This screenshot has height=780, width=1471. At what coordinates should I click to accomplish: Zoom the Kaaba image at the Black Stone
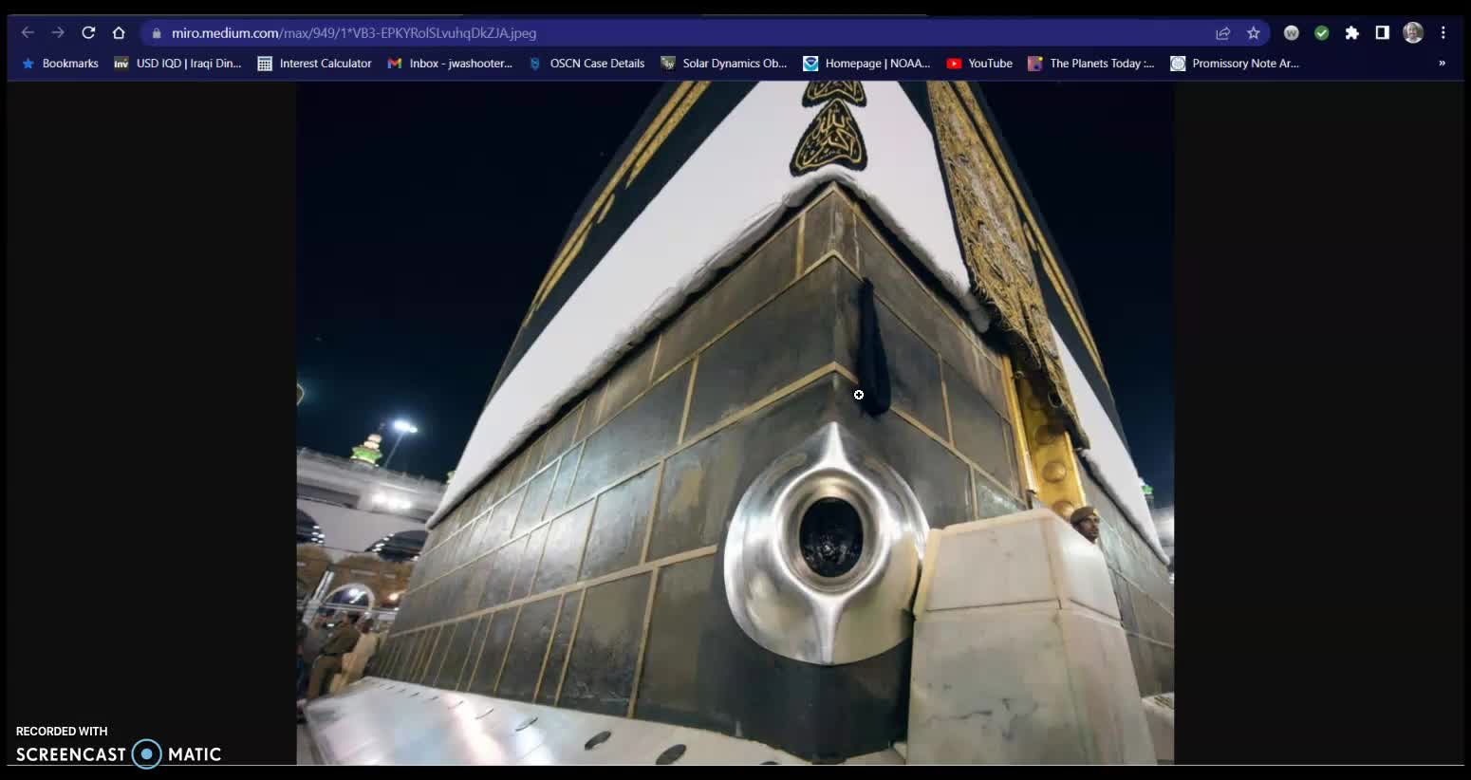pyautogui.click(x=830, y=538)
